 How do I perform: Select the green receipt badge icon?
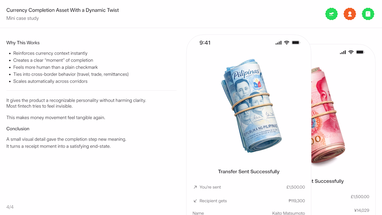(368, 14)
